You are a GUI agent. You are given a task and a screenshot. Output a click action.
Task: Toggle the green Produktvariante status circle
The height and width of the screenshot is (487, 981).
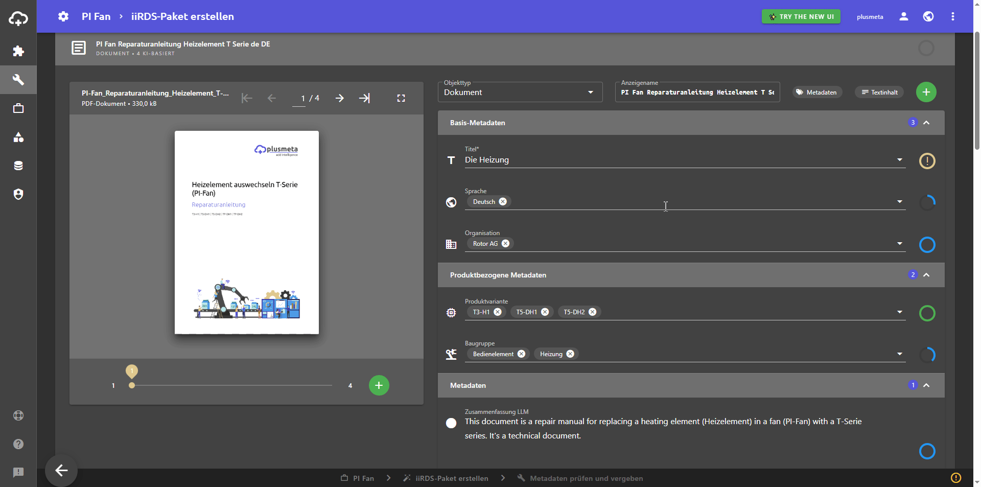tap(927, 313)
